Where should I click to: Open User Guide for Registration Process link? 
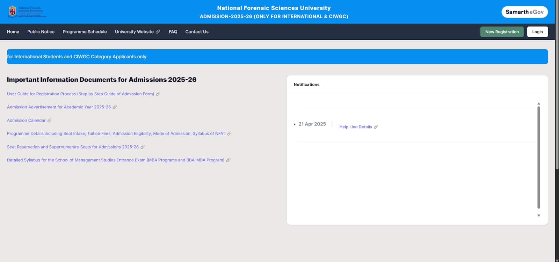80,94
